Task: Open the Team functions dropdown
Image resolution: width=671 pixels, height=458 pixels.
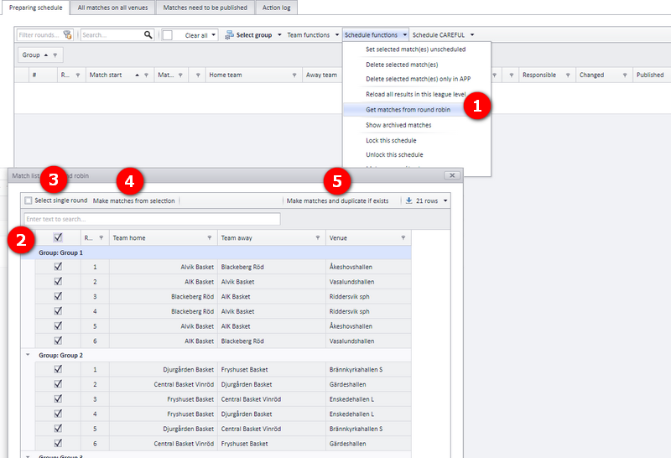Action: point(337,34)
